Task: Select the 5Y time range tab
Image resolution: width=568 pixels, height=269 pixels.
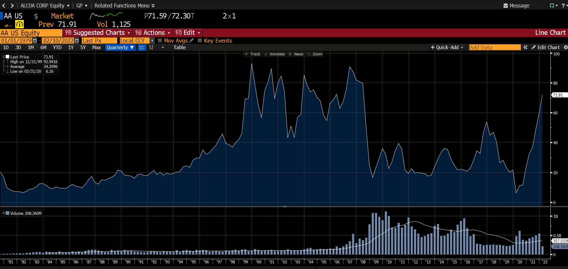Action: click(x=83, y=47)
